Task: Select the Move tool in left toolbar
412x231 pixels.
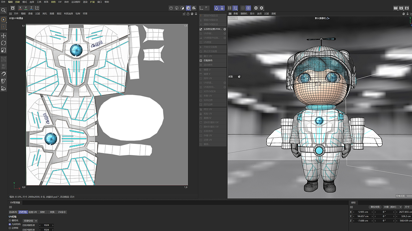Action: coord(4,36)
